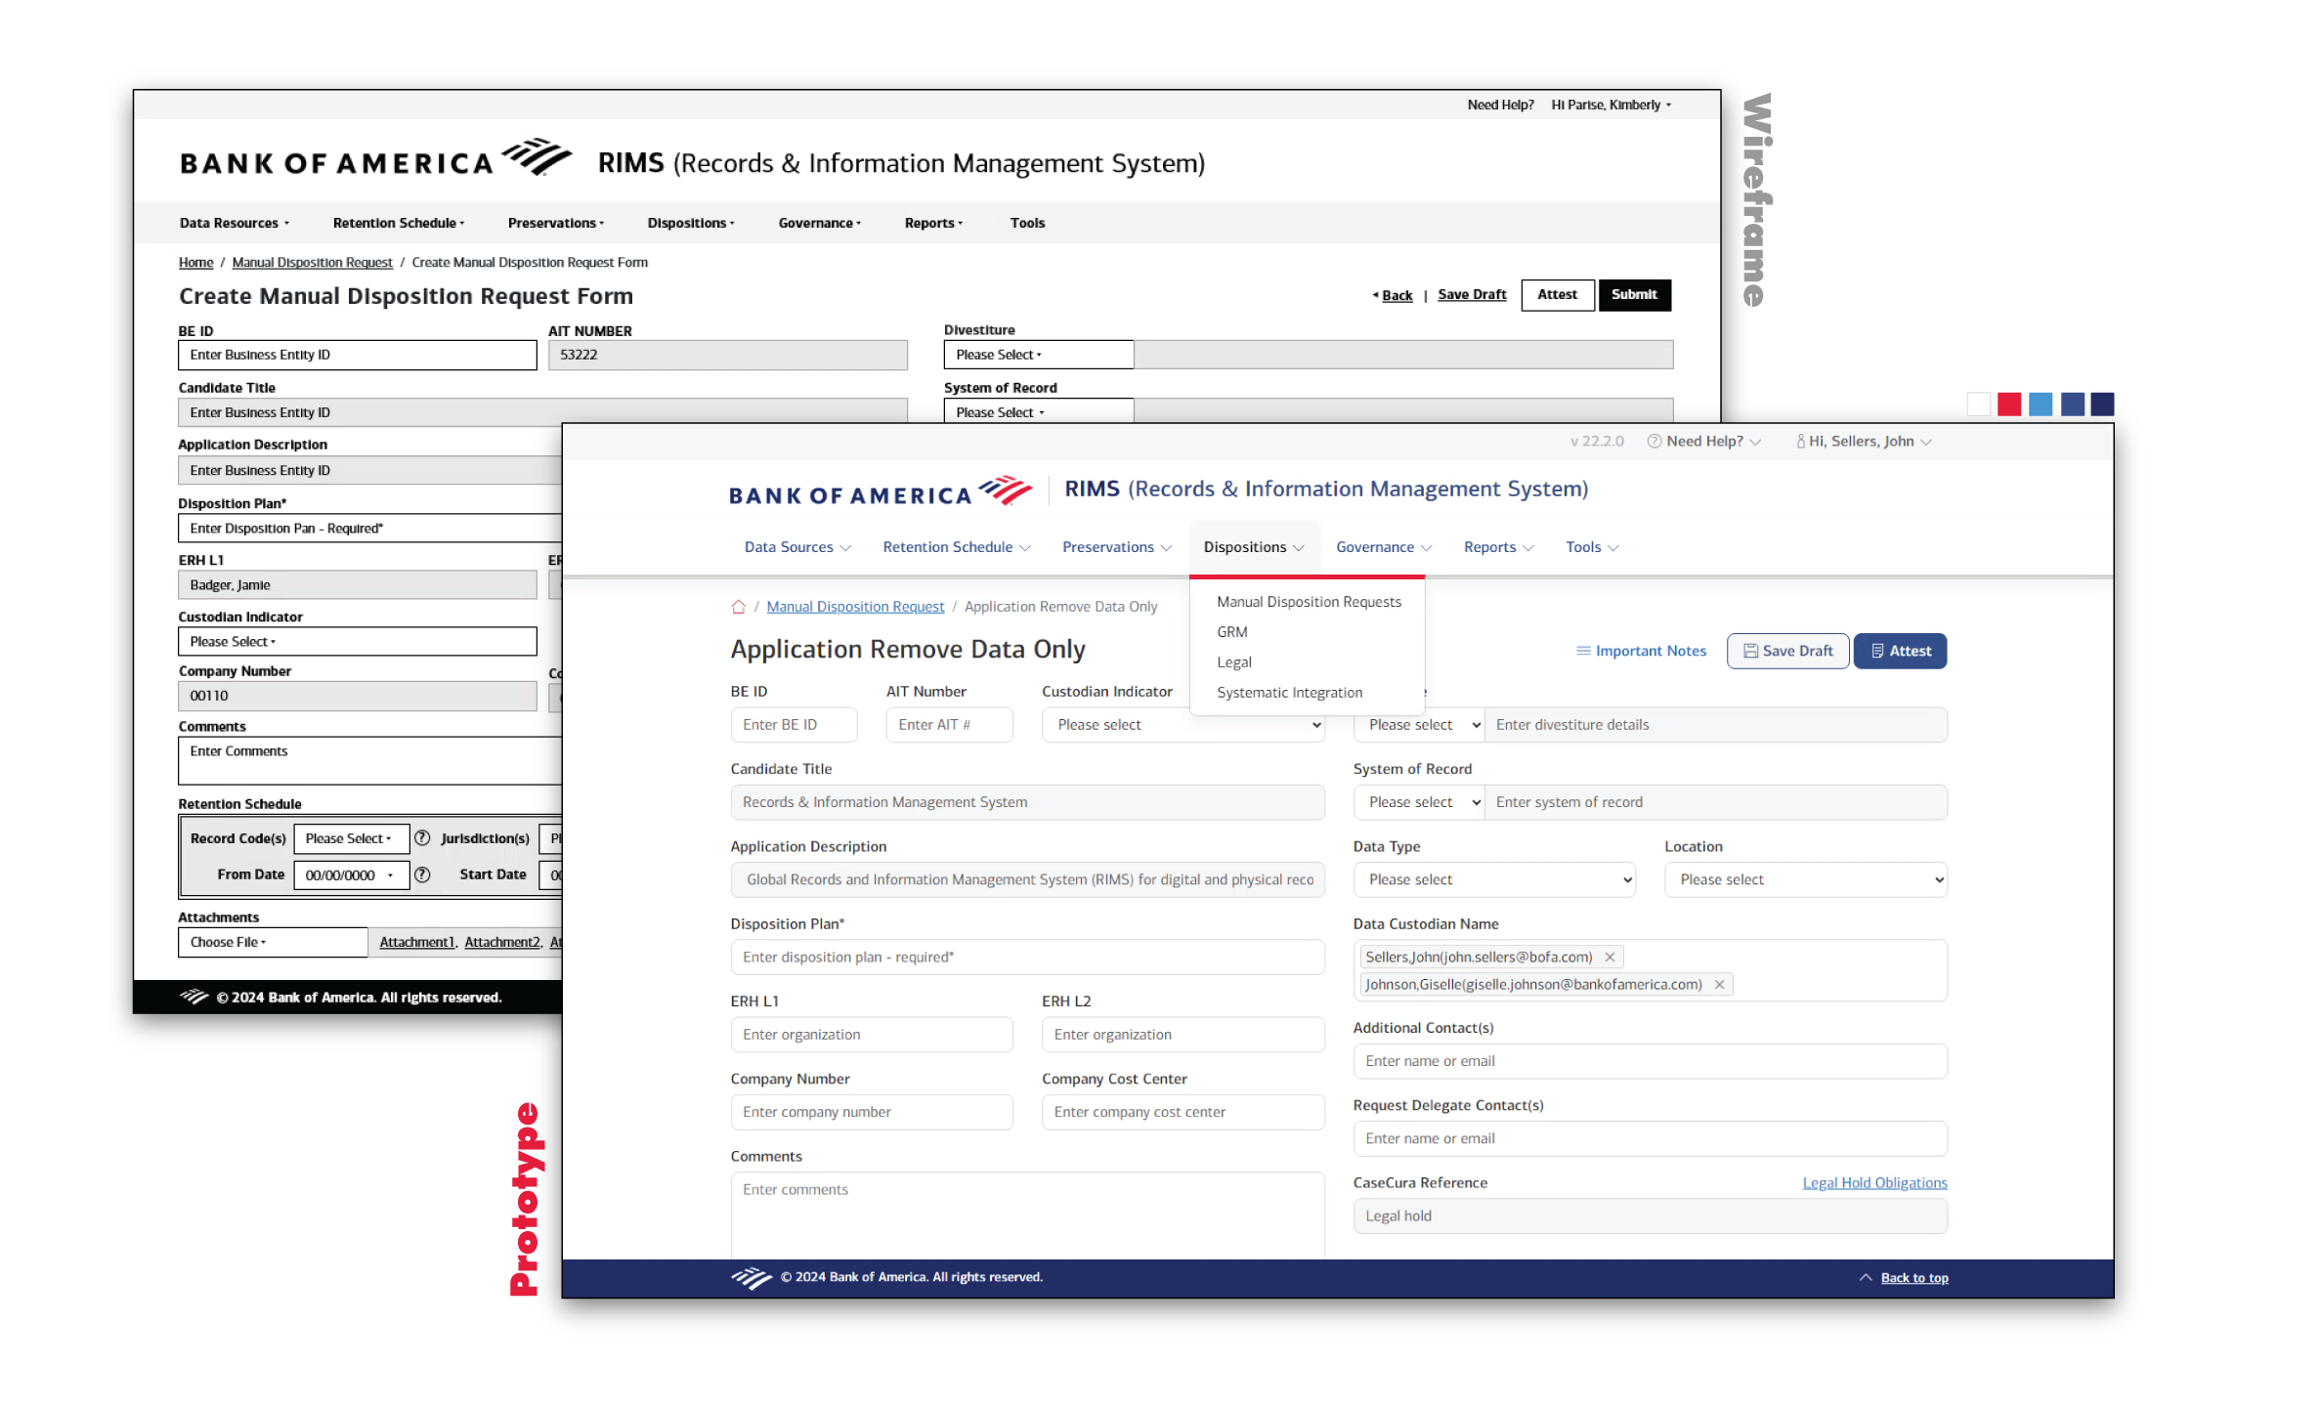Open the Data Type dropdown

coord(1494,879)
